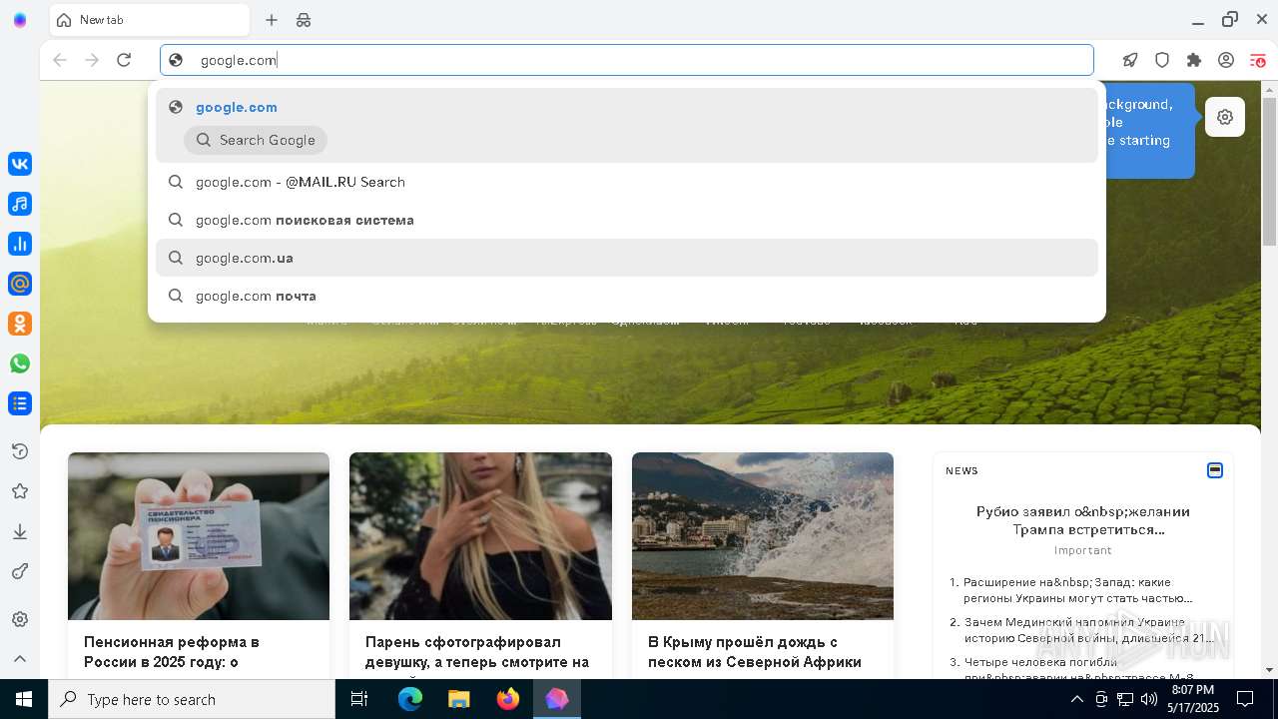Viewport: 1278px width, 719px height.
Task: Collapse the News widget with minus icon
Action: click(1215, 470)
